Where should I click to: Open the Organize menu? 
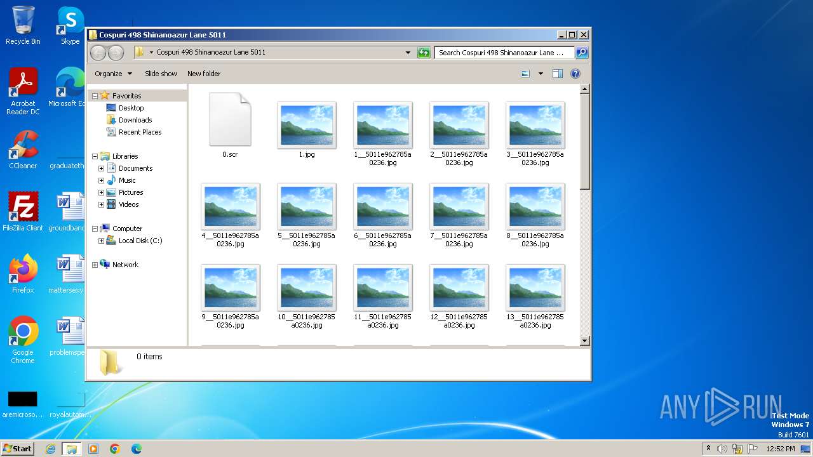pos(114,74)
